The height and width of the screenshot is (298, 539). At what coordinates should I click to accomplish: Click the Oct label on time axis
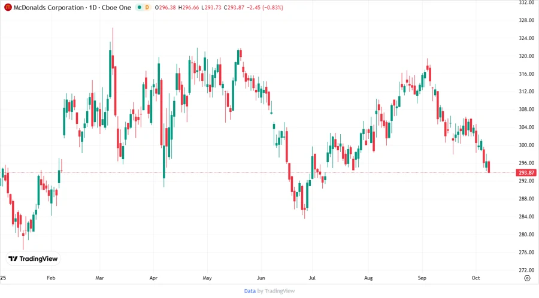[476, 278]
